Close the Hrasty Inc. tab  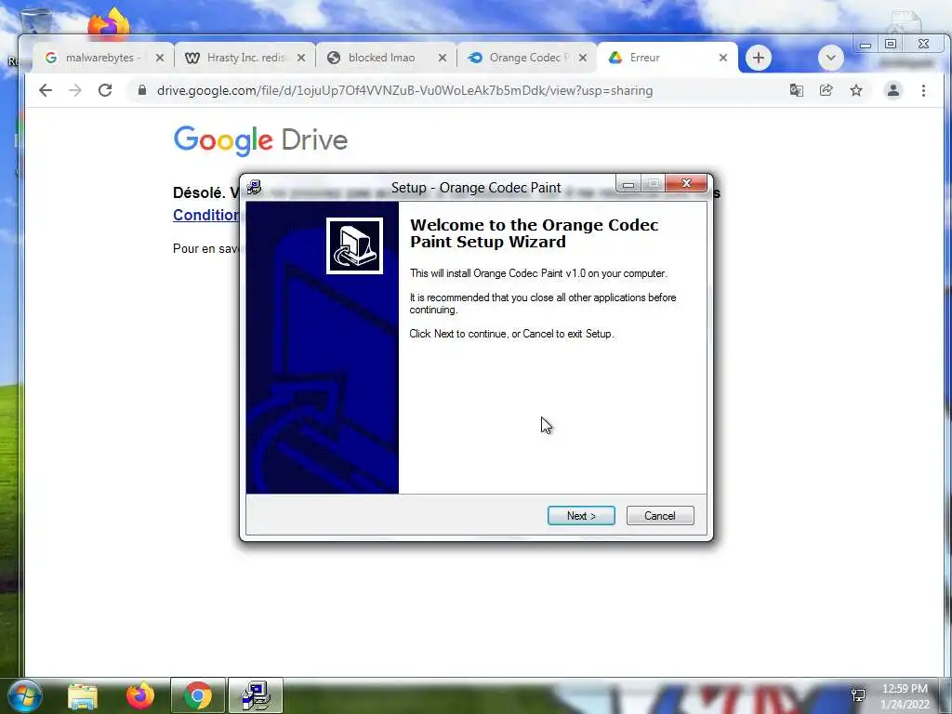pyautogui.click(x=301, y=58)
